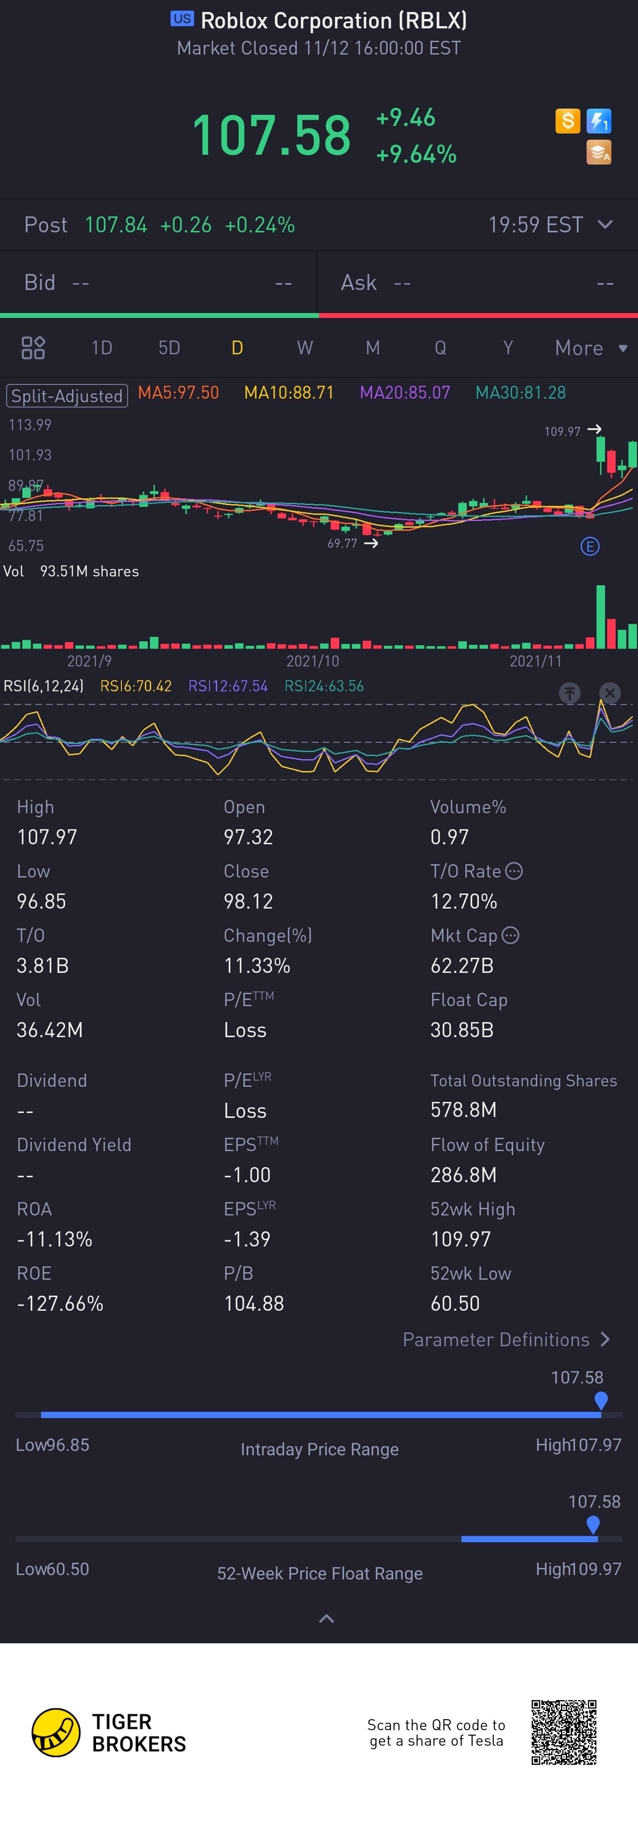
Task: Tap the 107.58 current price
Action: [x=271, y=134]
